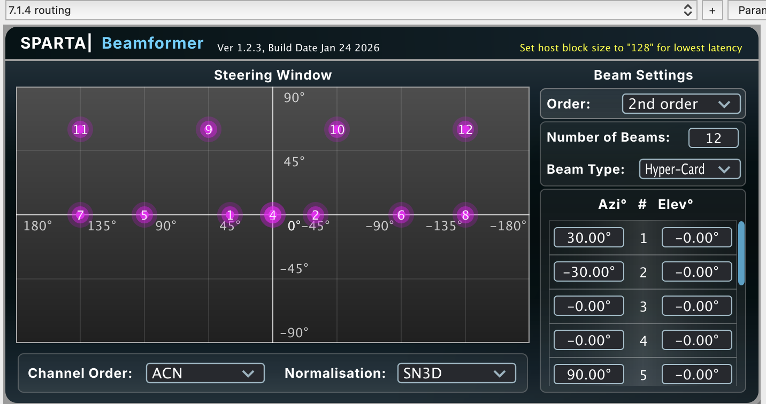This screenshot has width=766, height=404.
Task: Click the azimuth field for beam 4
Action: [x=588, y=340]
